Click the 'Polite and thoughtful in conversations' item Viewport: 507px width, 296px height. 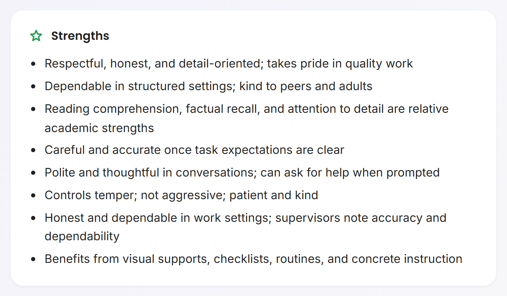(242, 173)
